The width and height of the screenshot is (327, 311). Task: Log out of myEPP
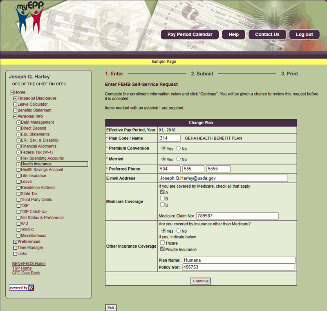[x=304, y=35]
